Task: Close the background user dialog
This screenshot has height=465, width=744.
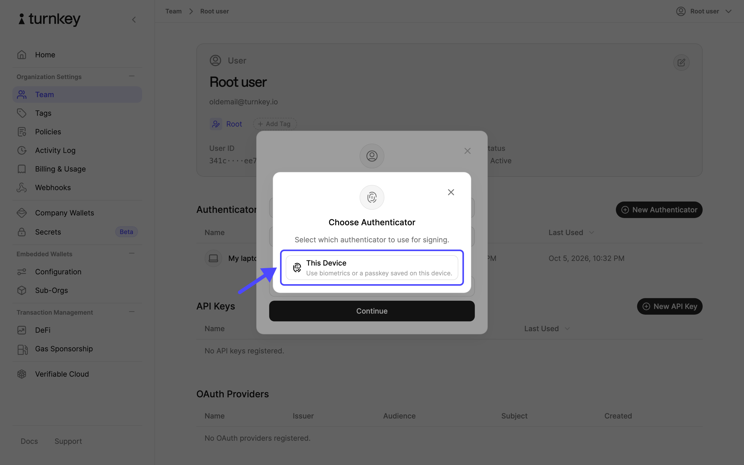Action: click(x=467, y=151)
